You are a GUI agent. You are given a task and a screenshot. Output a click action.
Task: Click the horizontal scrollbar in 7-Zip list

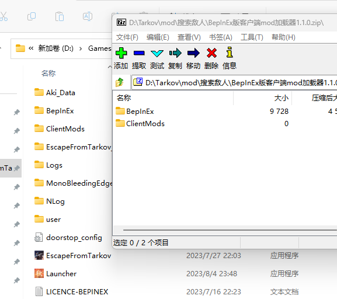[x=230, y=230]
